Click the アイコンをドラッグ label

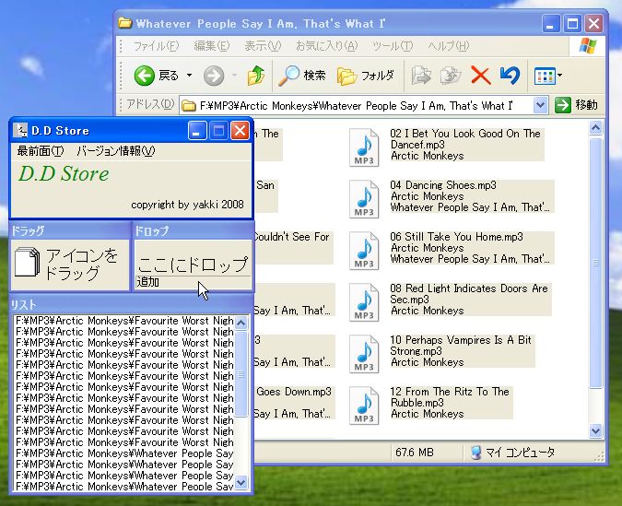coord(82,265)
